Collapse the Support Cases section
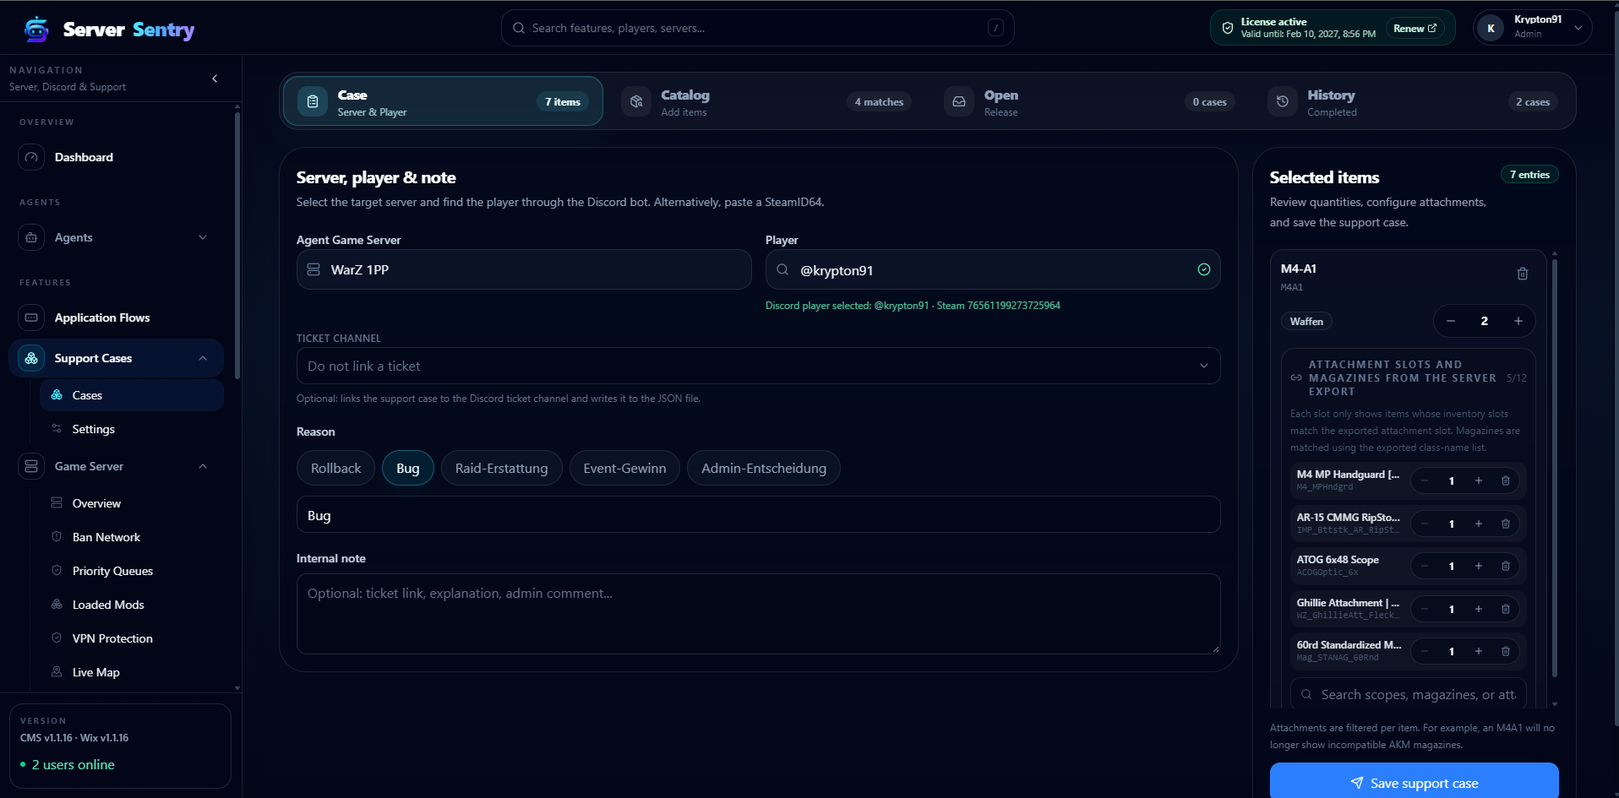1619x798 pixels. 203,358
